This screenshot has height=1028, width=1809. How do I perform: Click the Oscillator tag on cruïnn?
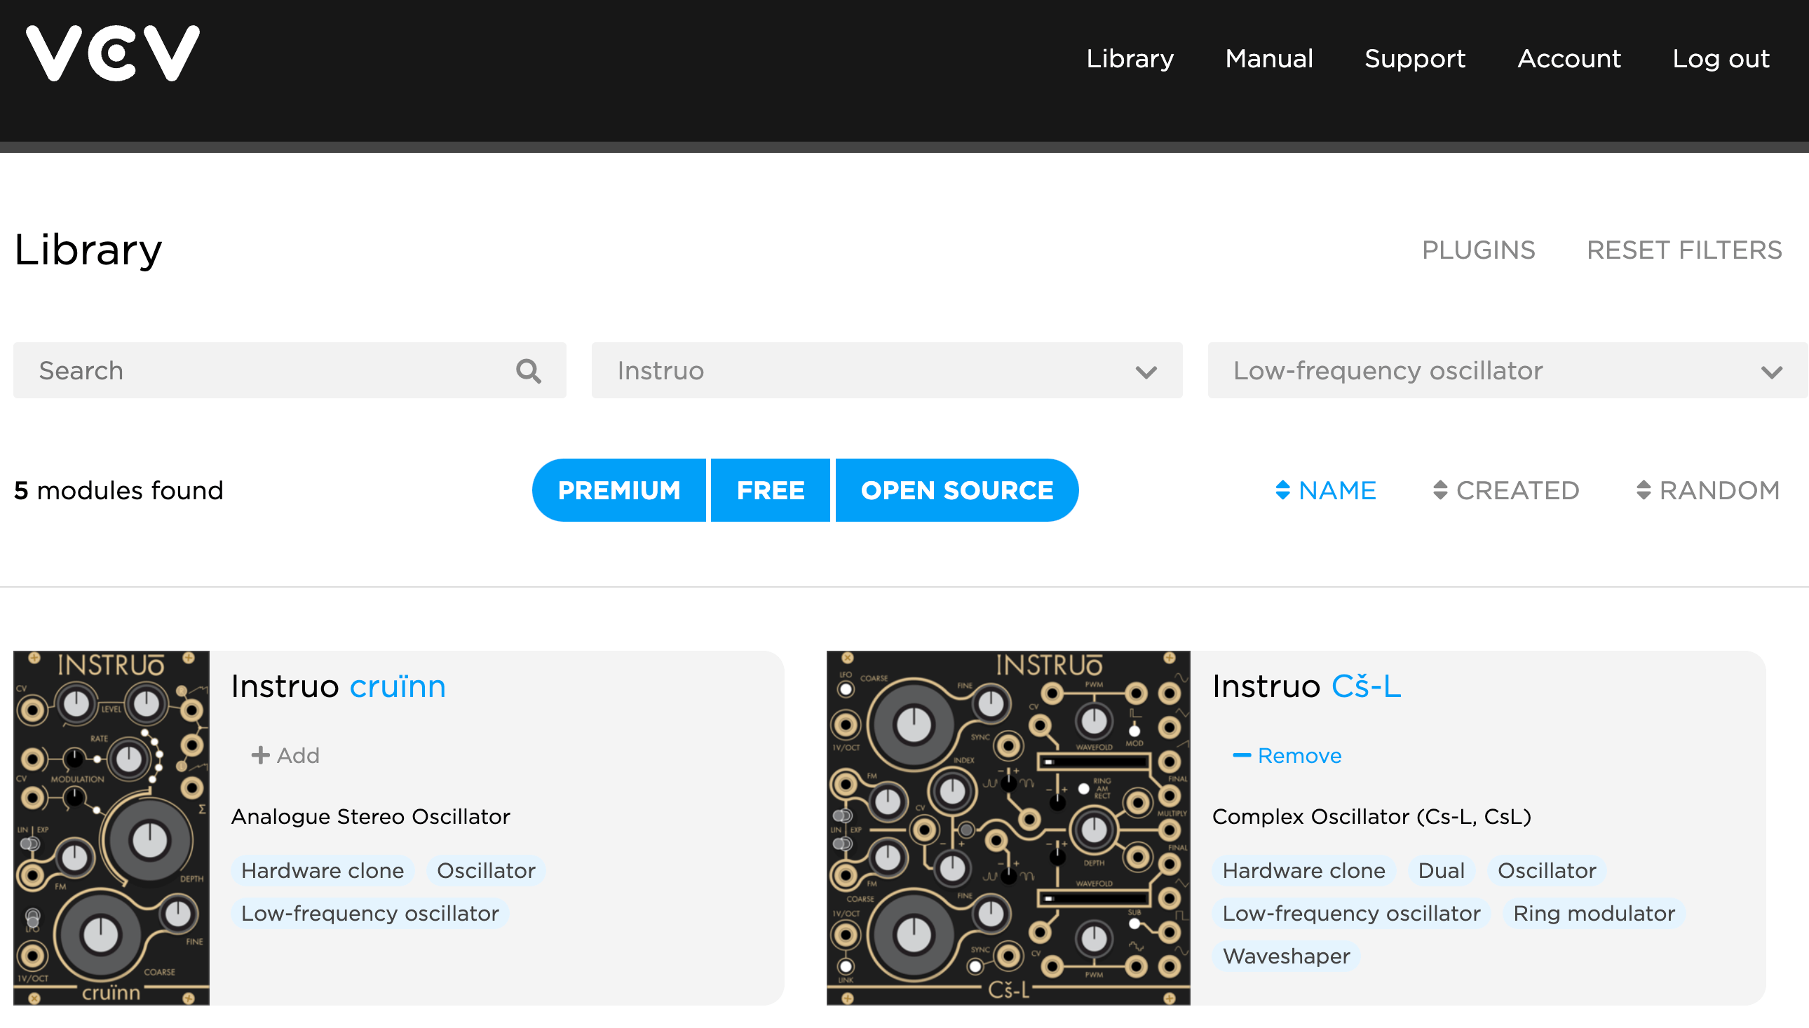[487, 870]
